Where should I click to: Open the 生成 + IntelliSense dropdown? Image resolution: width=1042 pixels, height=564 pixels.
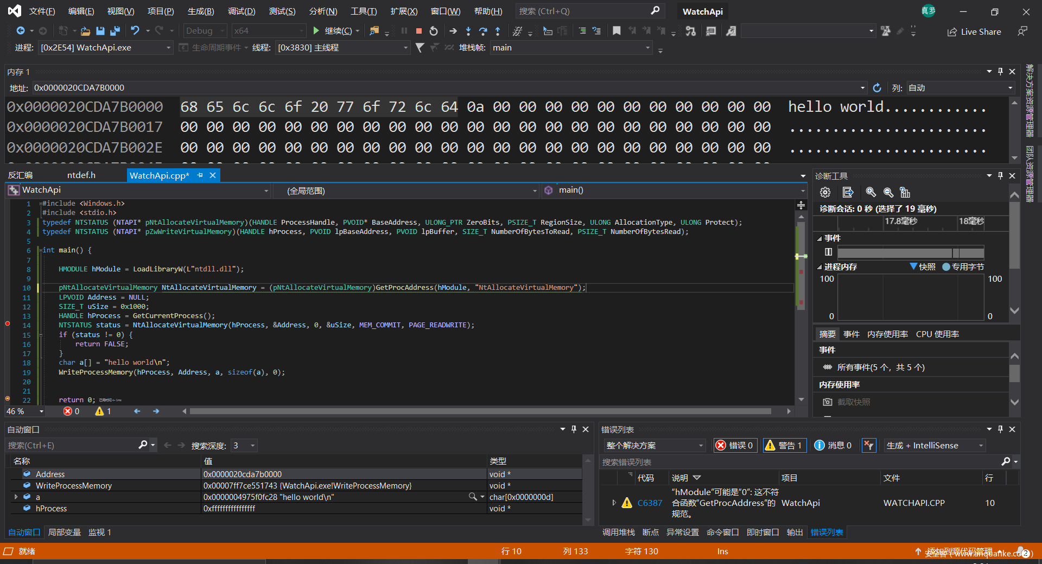click(935, 445)
